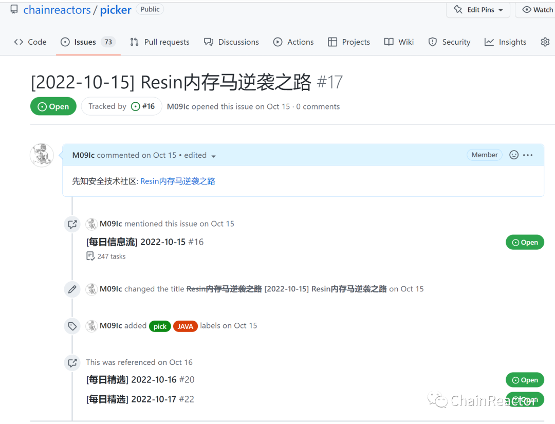555x424 pixels.
Task: Click the label tag icon
Action: [72, 326]
